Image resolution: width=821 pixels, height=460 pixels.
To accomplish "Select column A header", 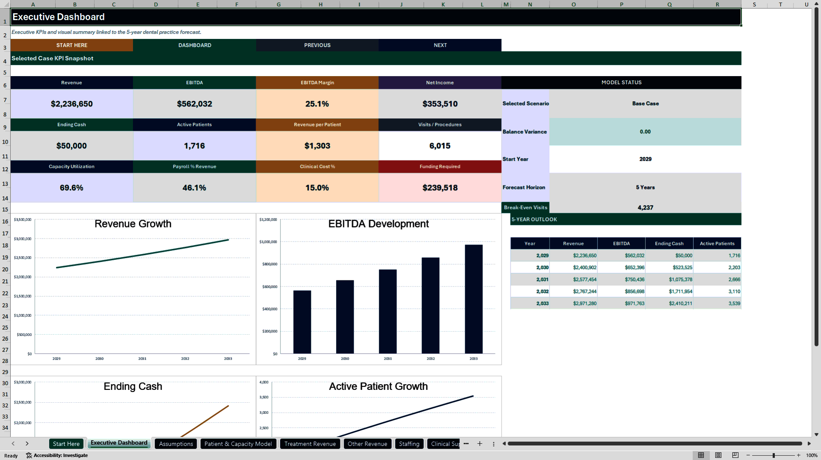I will point(33,4).
